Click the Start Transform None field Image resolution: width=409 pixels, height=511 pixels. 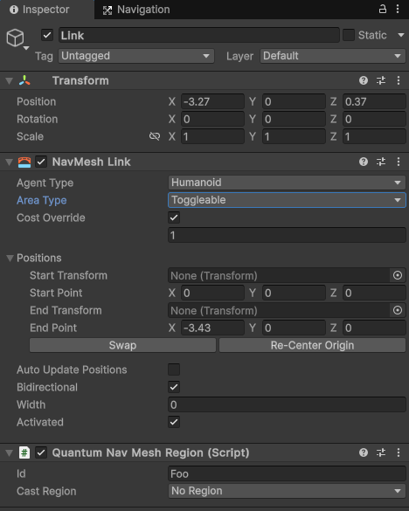[x=279, y=276]
